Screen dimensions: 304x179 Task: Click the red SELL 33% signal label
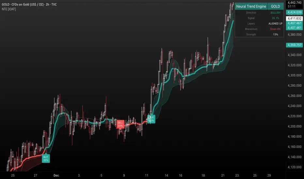point(120,124)
